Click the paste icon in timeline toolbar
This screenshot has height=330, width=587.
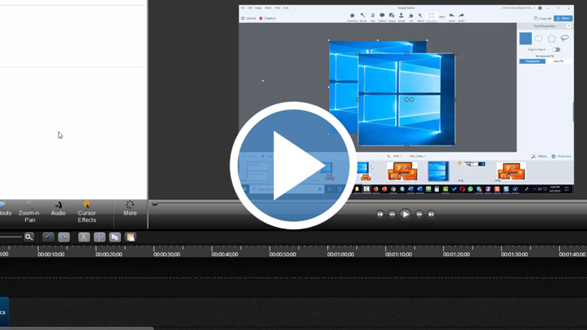pyautogui.click(x=130, y=237)
